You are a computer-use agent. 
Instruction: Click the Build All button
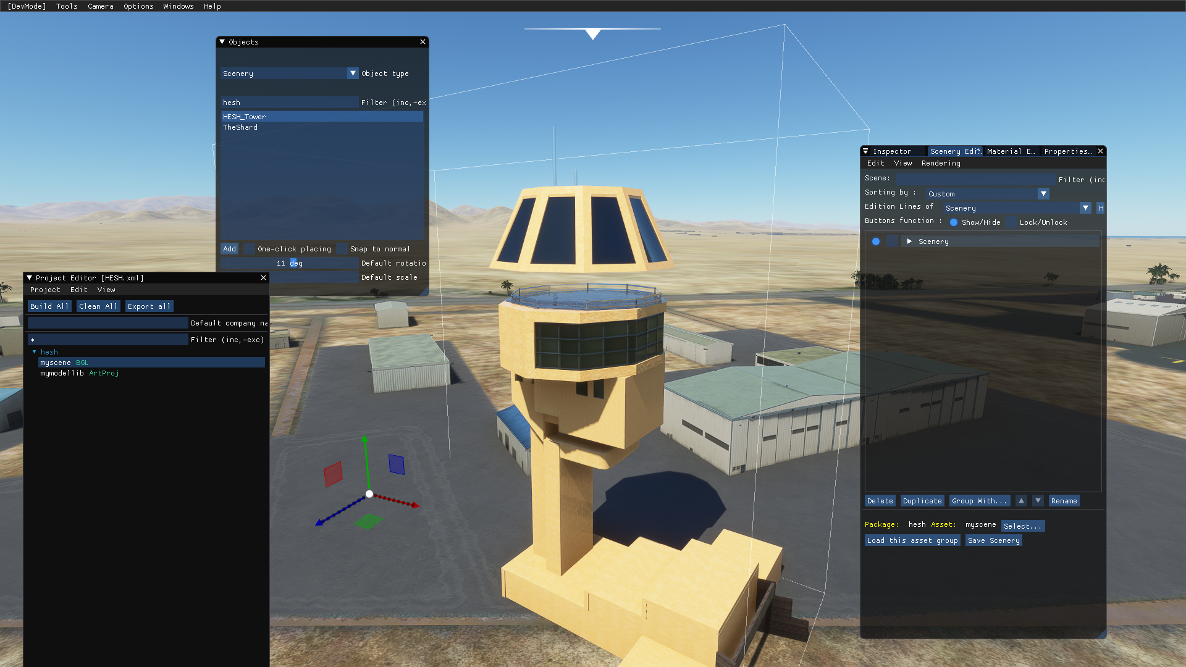point(49,306)
